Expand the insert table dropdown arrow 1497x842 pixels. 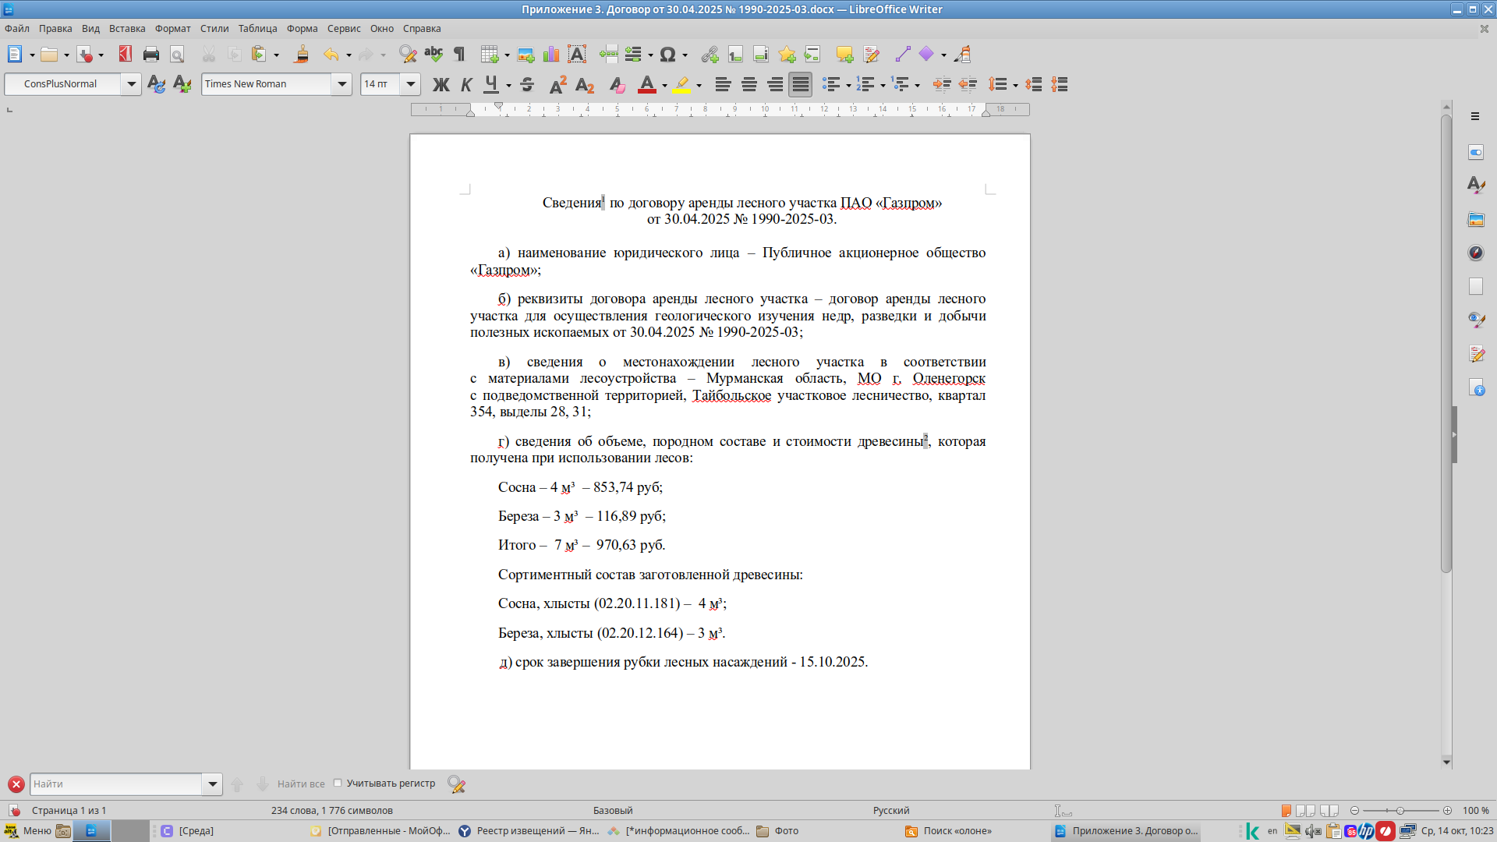[507, 55]
